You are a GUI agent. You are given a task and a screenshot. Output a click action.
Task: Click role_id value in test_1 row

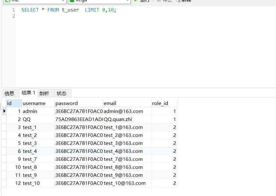pyautogui.click(x=164, y=127)
